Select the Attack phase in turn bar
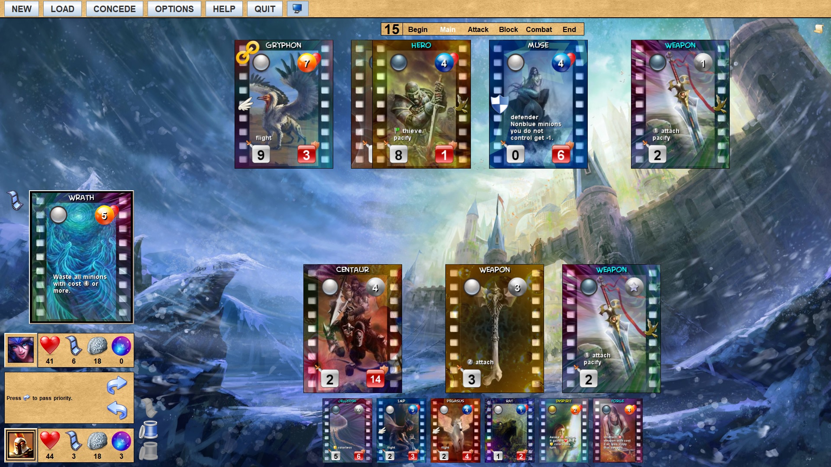The width and height of the screenshot is (831, 467). tap(478, 29)
